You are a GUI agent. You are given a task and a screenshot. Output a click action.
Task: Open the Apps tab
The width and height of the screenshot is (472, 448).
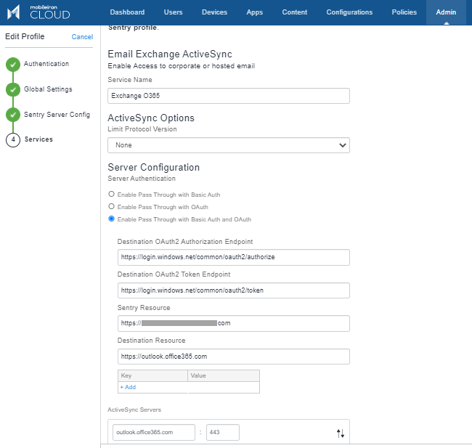click(x=254, y=12)
